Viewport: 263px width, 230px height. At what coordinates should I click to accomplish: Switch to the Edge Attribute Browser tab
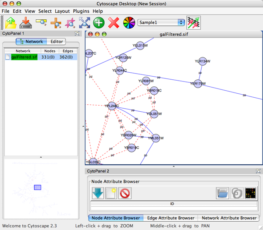170,218
